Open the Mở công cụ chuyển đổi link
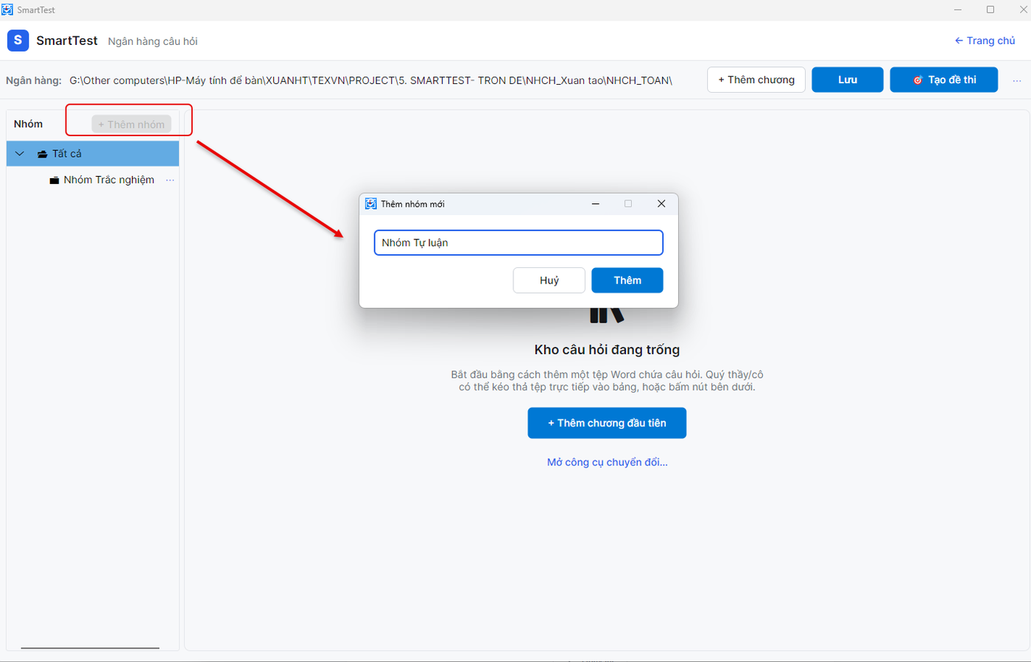This screenshot has width=1031, height=662. point(608,462)
